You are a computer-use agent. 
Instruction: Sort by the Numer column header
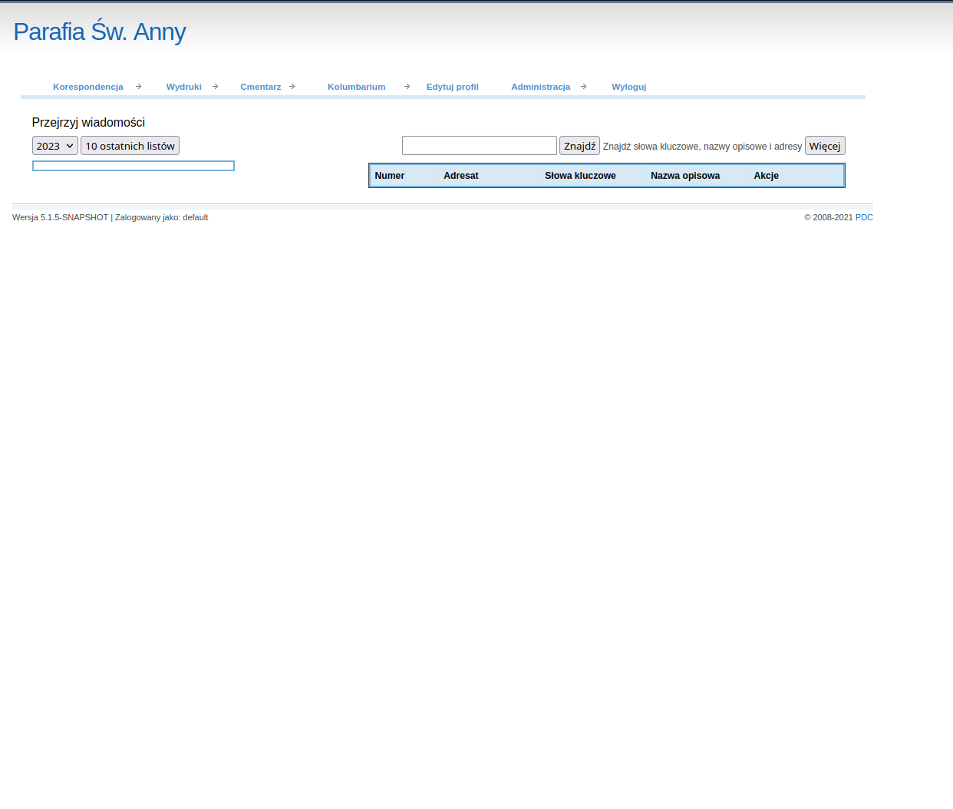click(x=390, y=176)
